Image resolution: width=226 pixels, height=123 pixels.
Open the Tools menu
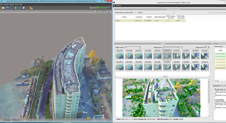click(x=17, y=5)
